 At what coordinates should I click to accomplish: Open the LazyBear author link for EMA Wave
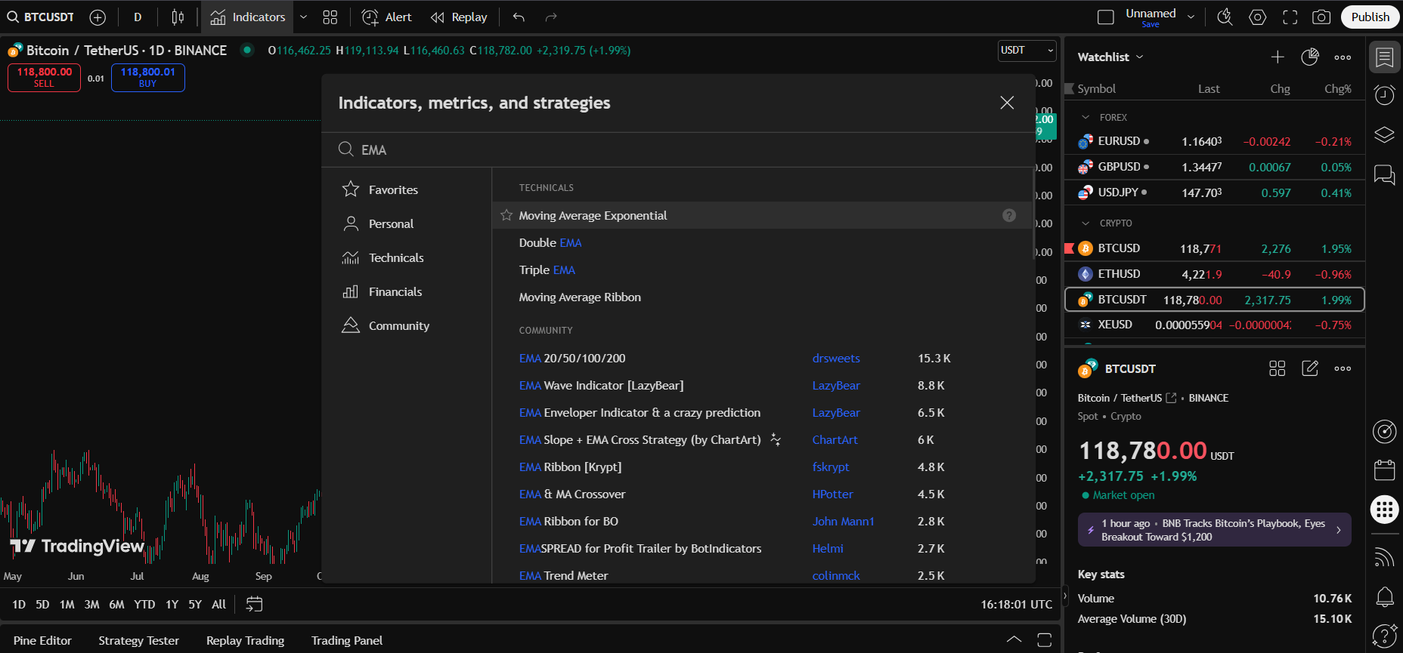pyautogui.click(x=835, y=386)
